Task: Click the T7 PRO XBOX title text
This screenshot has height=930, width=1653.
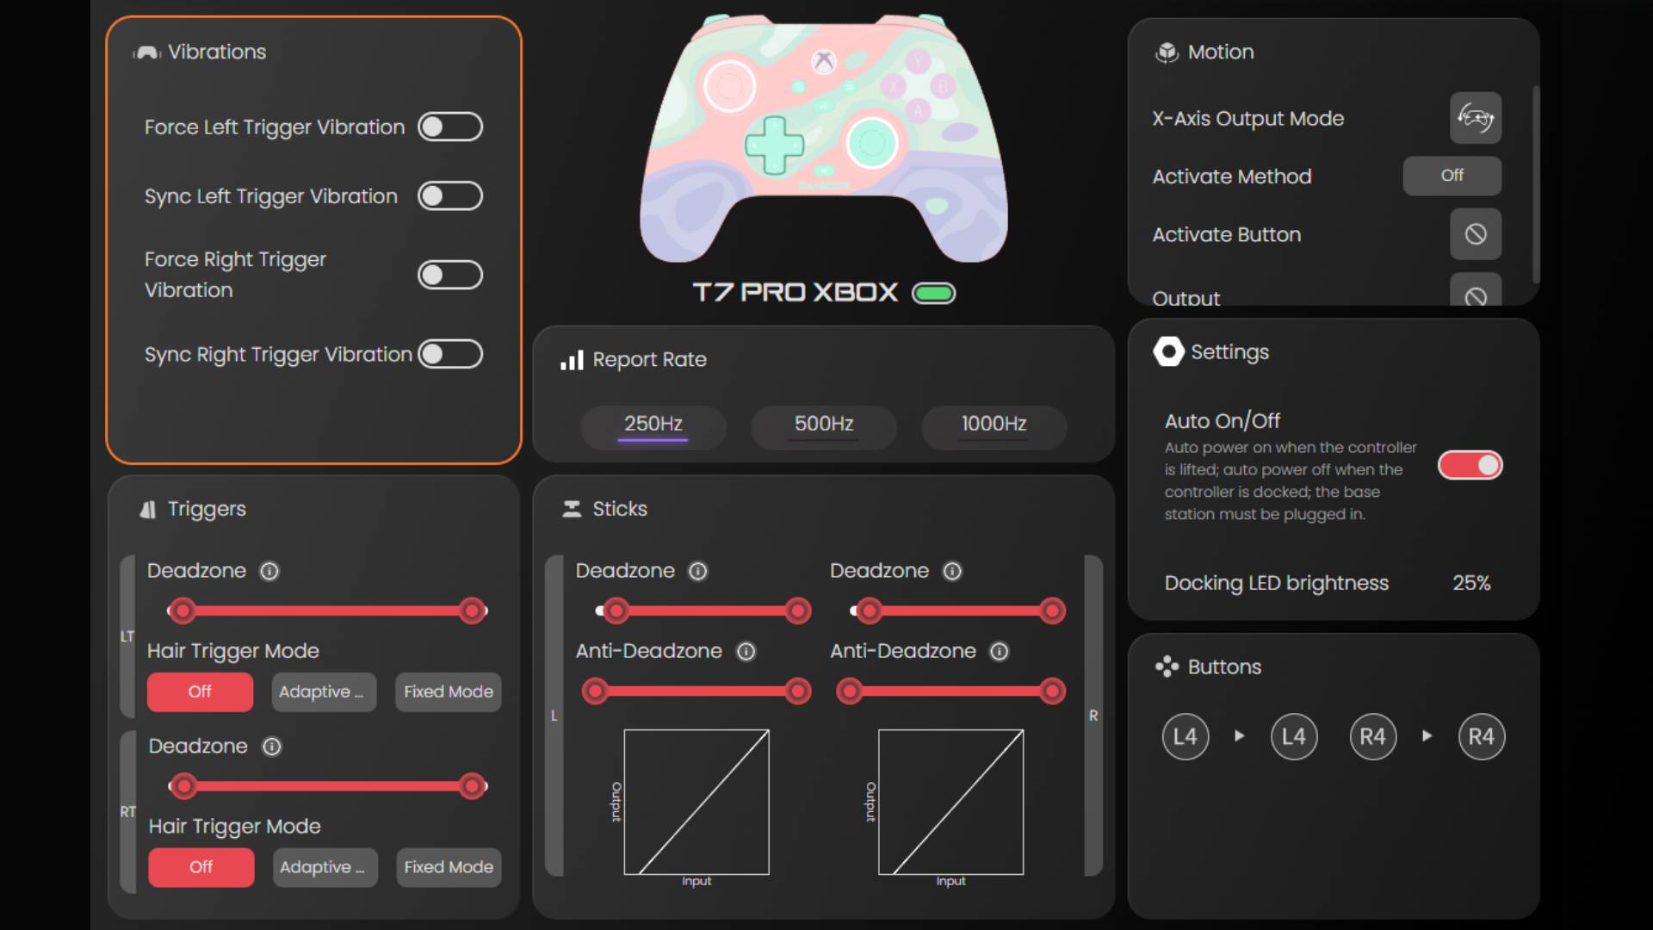Action: [x=796, y=293]
